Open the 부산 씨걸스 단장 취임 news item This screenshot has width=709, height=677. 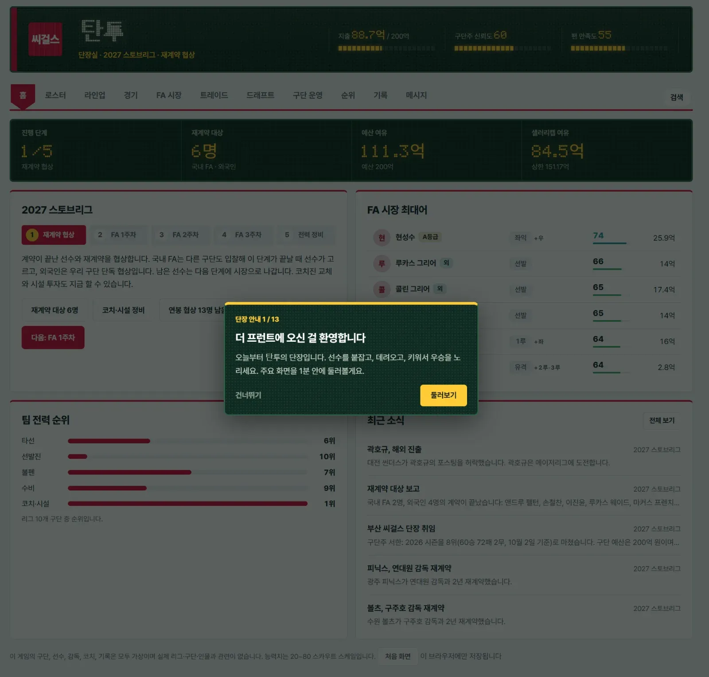click(x=524, y=536)
